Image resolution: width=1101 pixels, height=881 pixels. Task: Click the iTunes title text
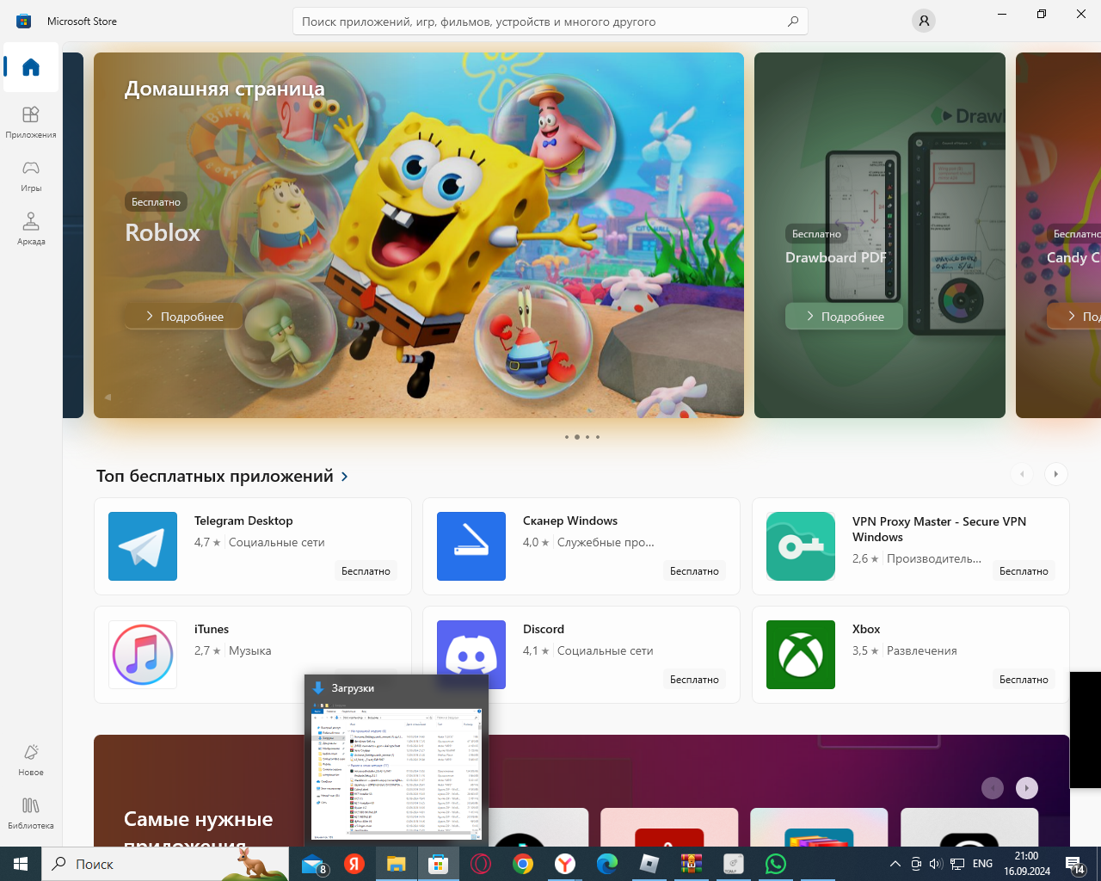212,629
